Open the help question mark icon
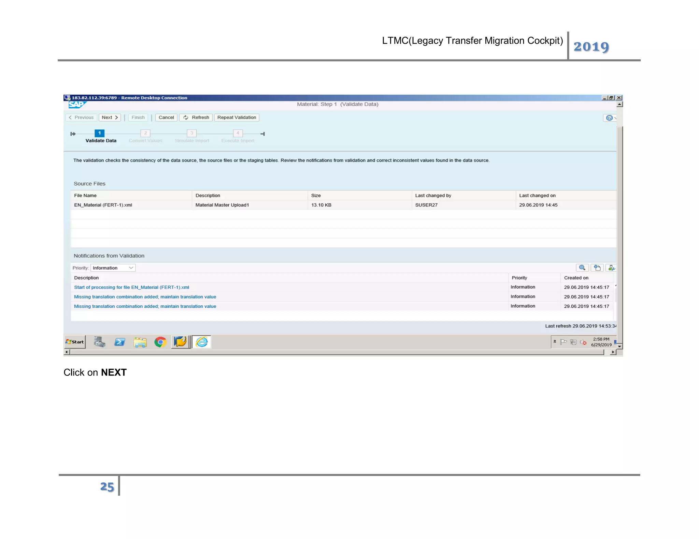 tap(609, 118)
